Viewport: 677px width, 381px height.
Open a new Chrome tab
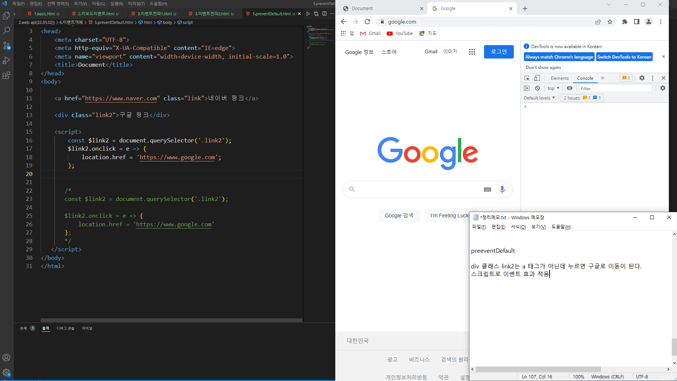[x=525, y=9]
